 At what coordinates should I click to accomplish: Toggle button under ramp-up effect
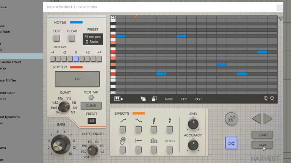coord(123,129)
